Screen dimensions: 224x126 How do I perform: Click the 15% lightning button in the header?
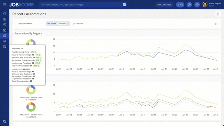180,5
